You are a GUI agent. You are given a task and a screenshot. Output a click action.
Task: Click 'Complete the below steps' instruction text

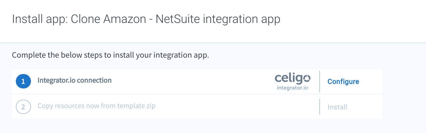click(x=111, y=55)
